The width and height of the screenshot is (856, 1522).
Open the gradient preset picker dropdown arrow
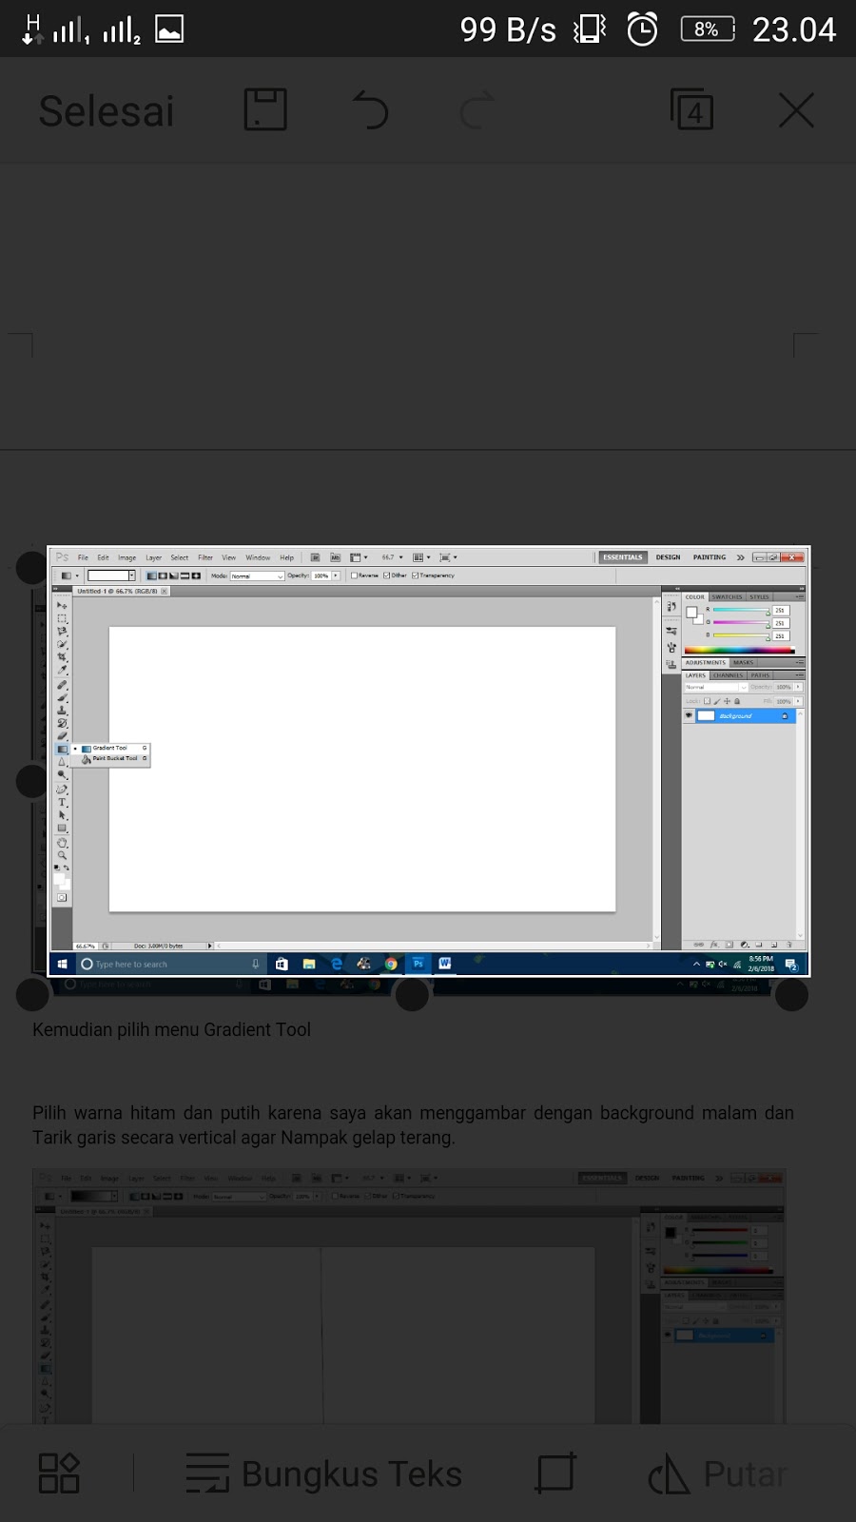(x=131, y=576)
